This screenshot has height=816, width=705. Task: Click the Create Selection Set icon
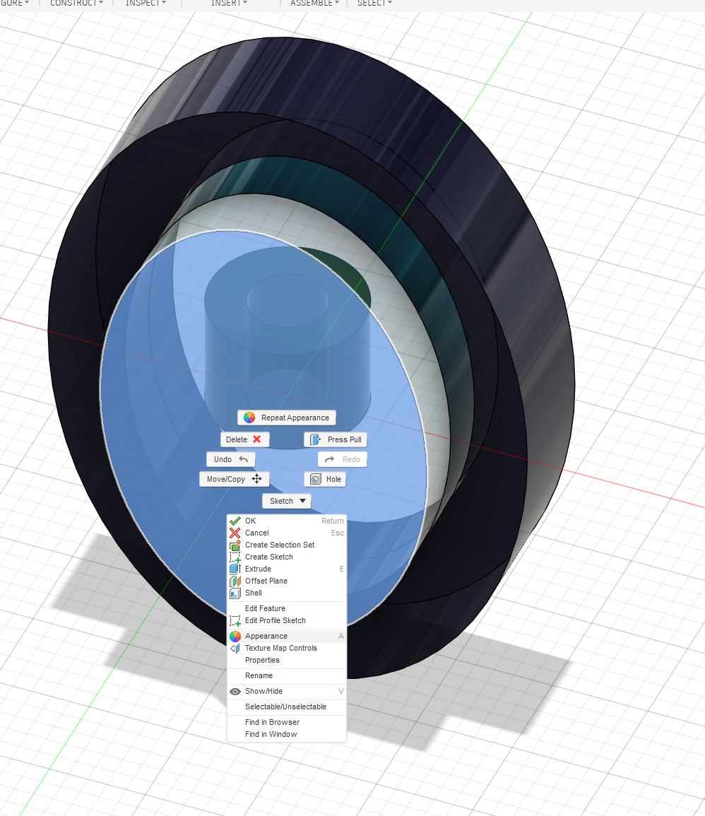(235, 545)
